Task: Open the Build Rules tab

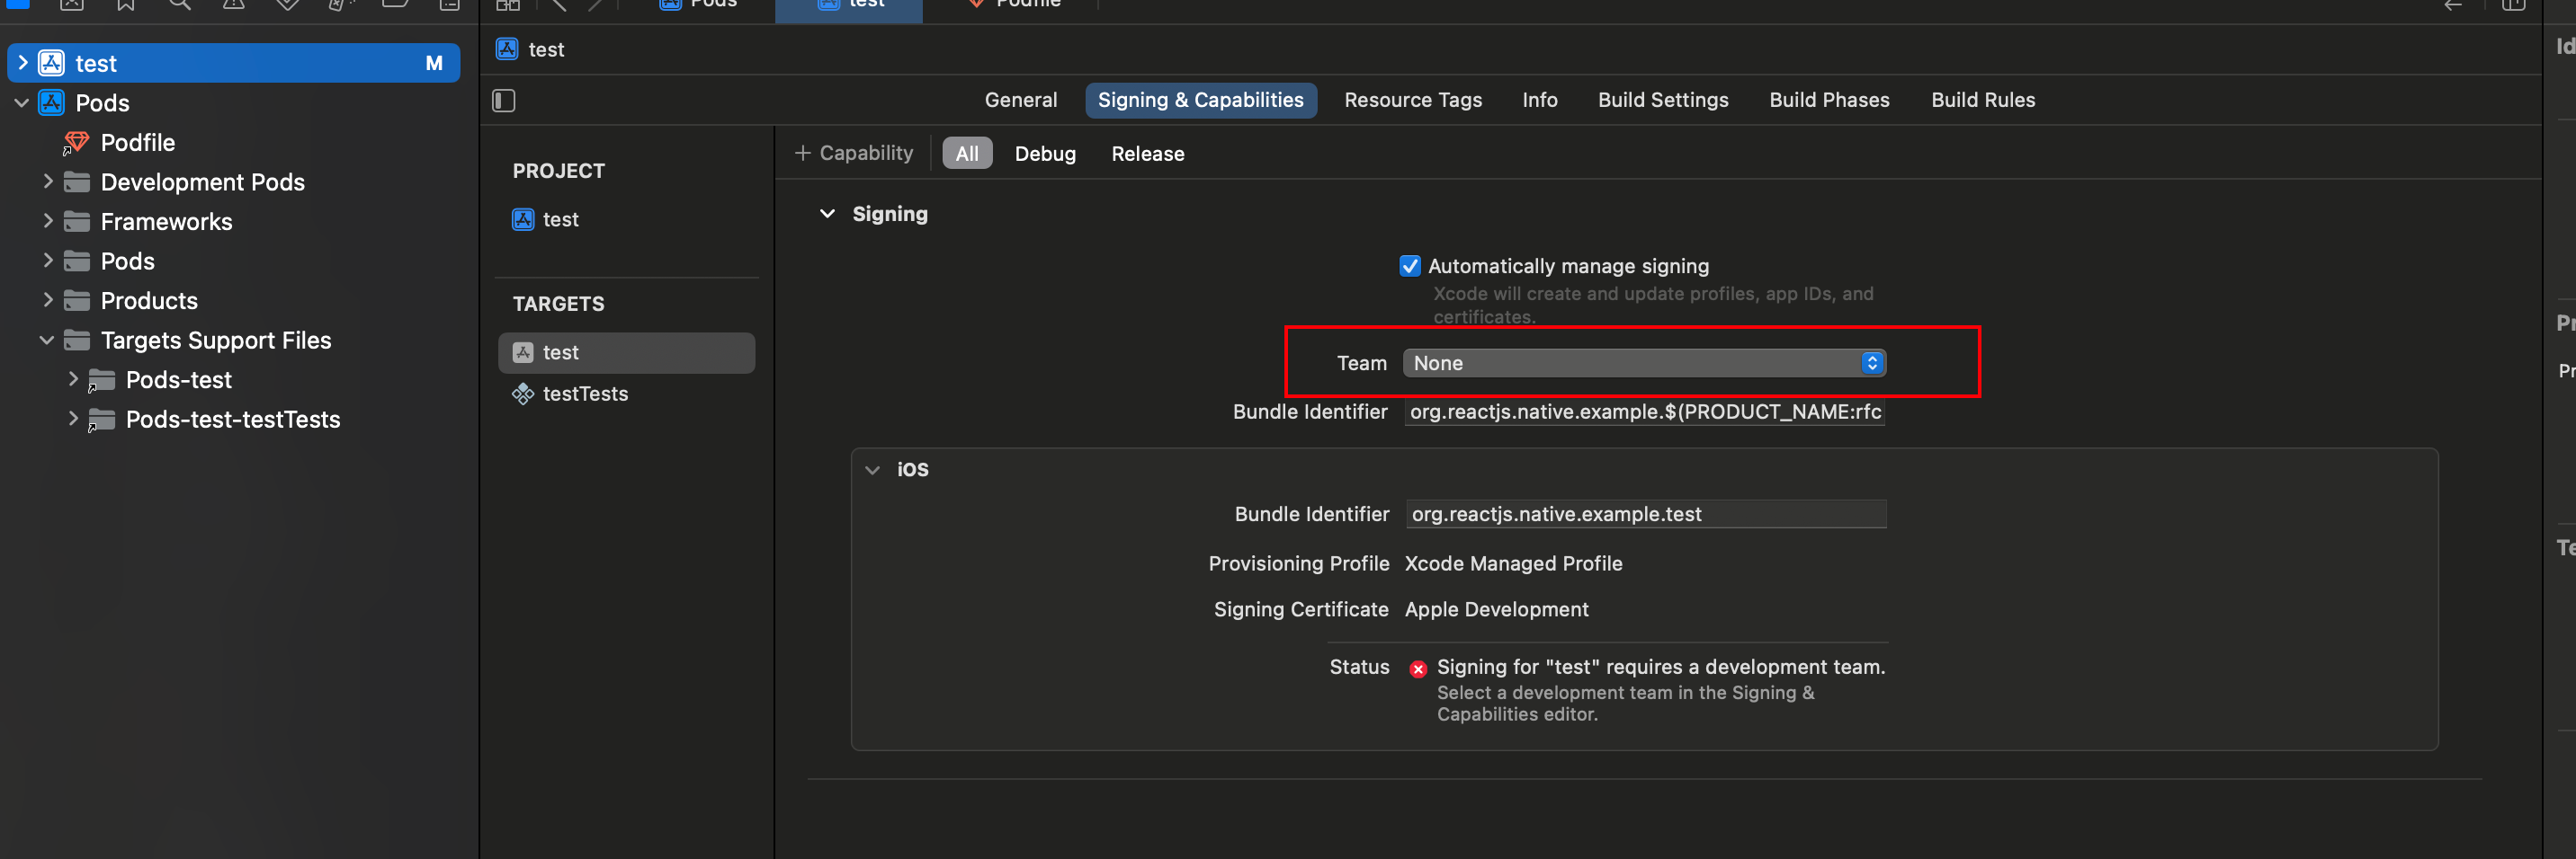Action: click(1982, 100)
